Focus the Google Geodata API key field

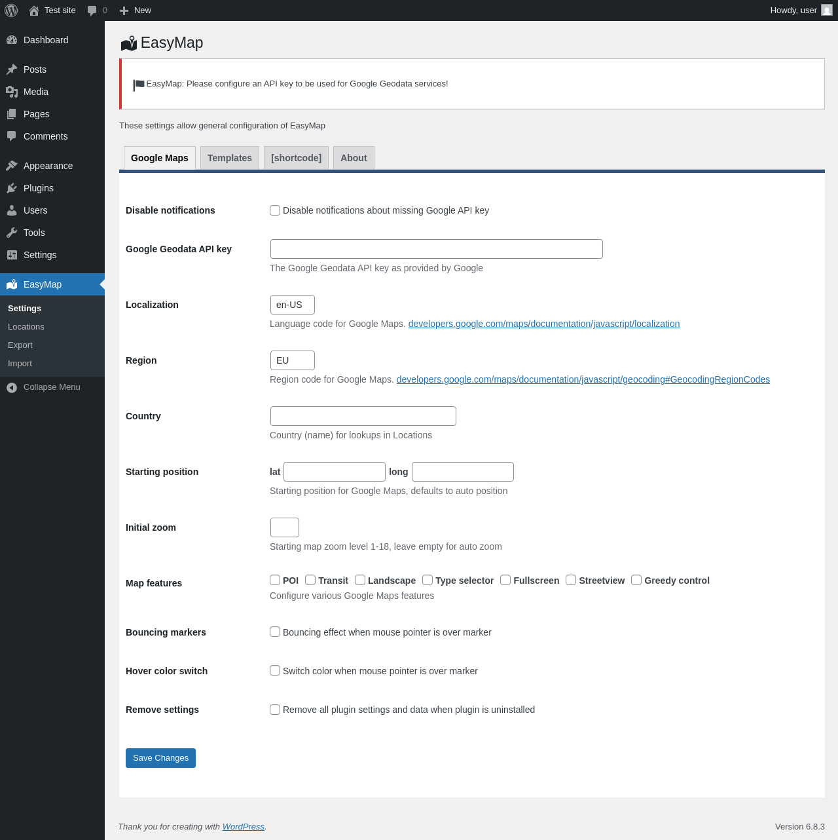[x=437, y=249]
